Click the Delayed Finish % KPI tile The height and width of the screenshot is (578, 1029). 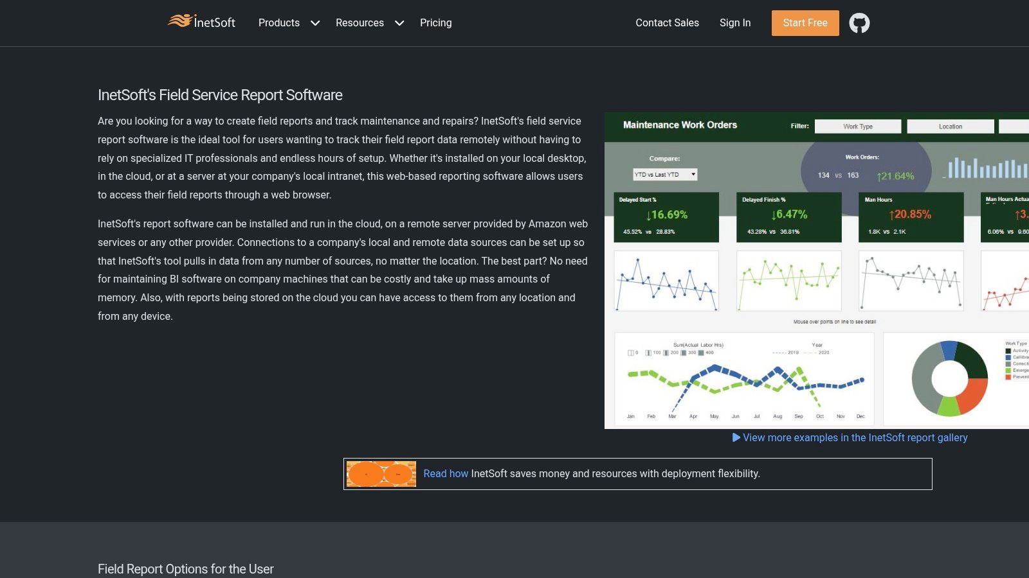pyautogui.click(x=789, y=217)
